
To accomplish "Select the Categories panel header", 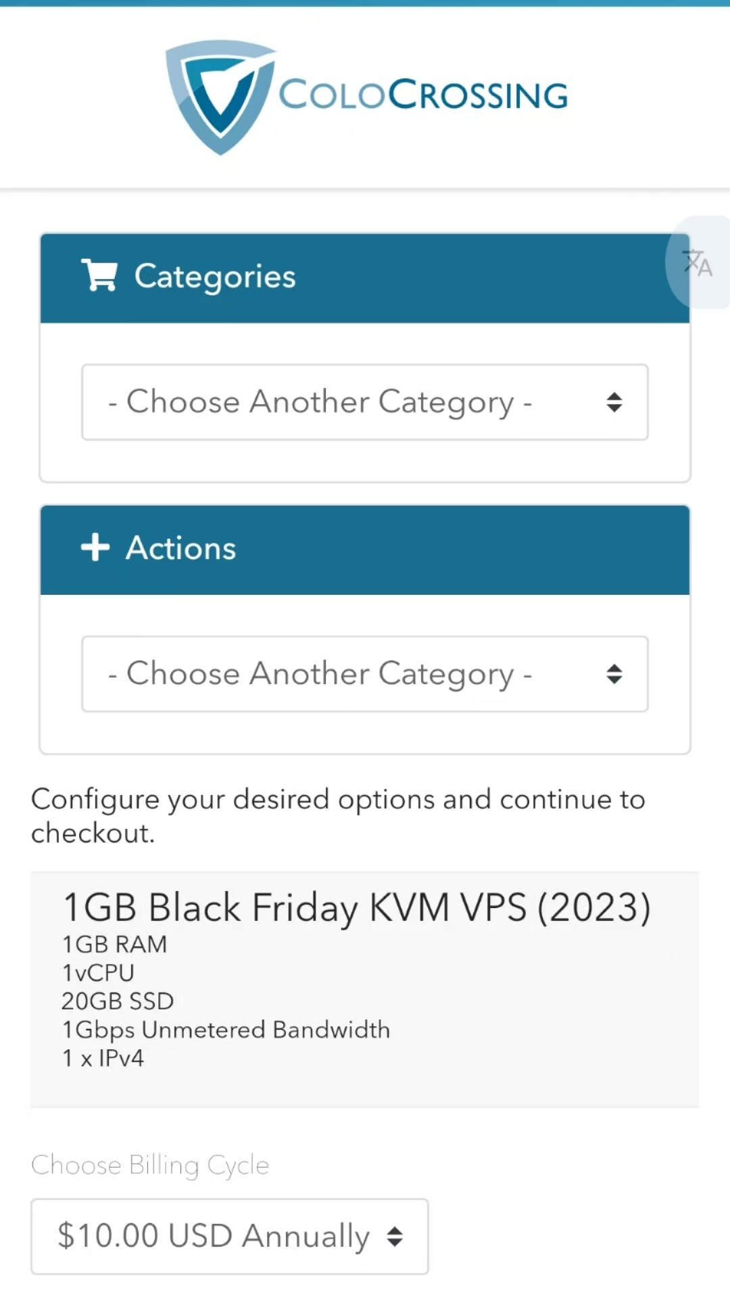I will (x=365, y=278).
